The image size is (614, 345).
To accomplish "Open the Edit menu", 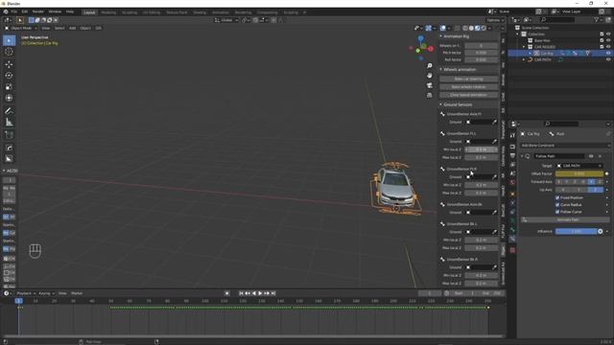I will coord(25,11).
